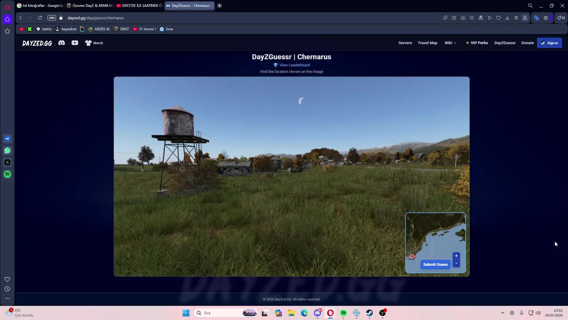This screenshot has width=568, height=320.
Task: Open bookmarks star in Opera sidebar
Action: [7, 31]
